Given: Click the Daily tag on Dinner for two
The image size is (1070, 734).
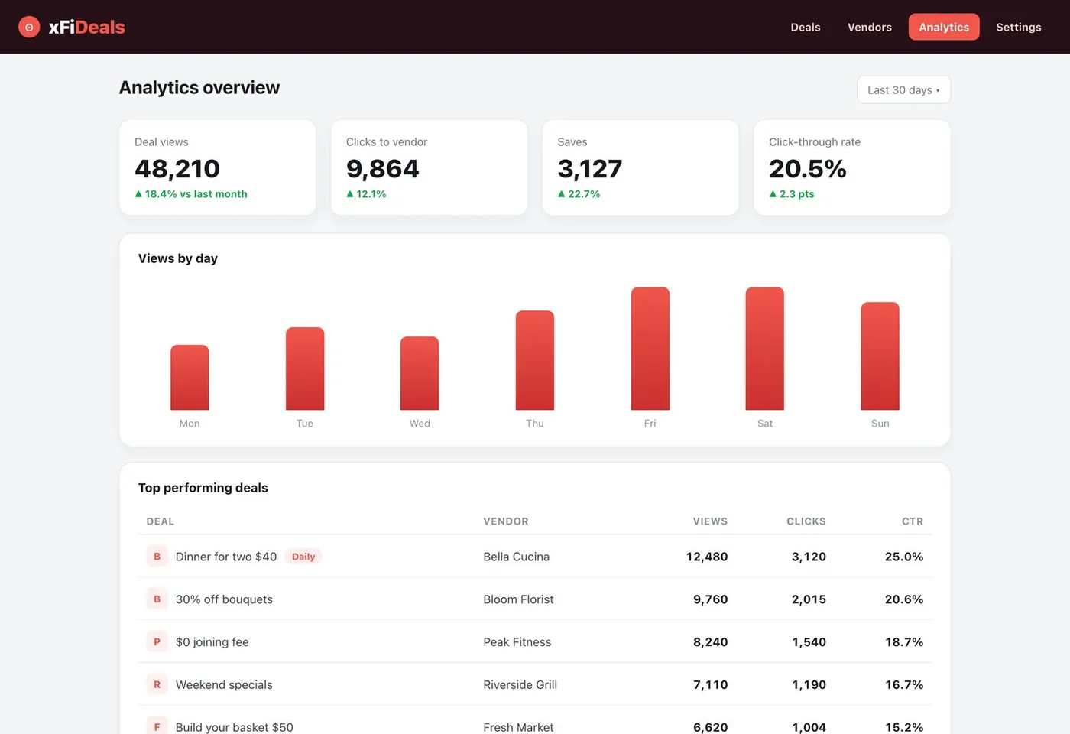Looking at the screenshot, I should pyautogui.click(x=303, y=557).
